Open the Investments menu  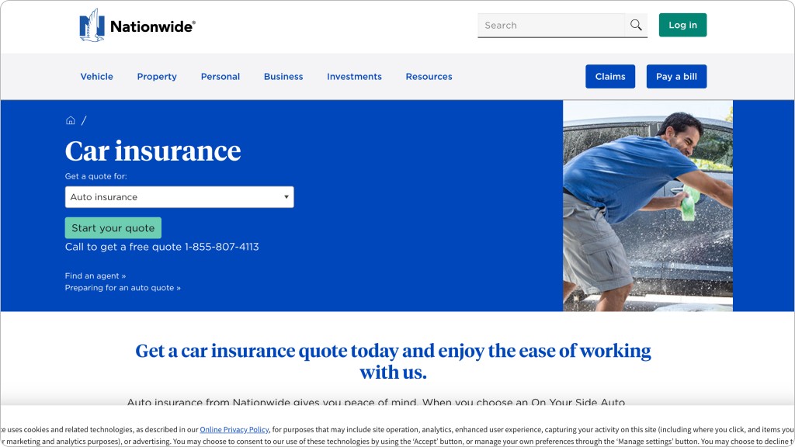click(354, 77)
